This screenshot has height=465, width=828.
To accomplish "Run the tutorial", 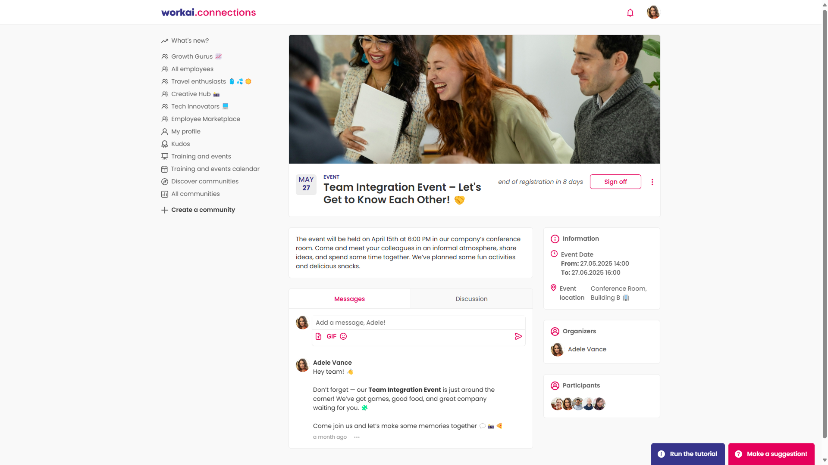I will point(688,454).
